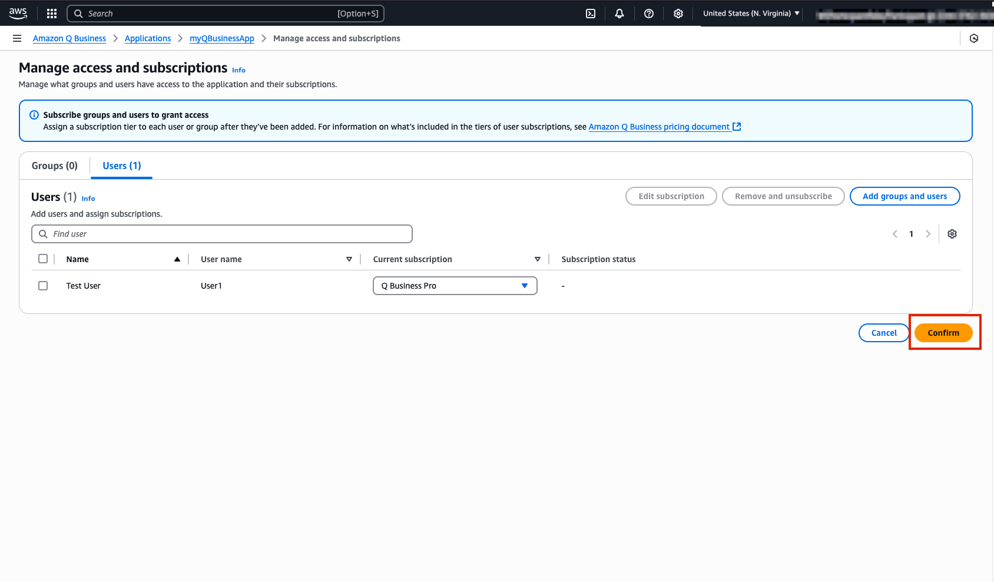Open table preferences gear icon
This screenshot has width=994, height=582.
(x=952, y=234)
